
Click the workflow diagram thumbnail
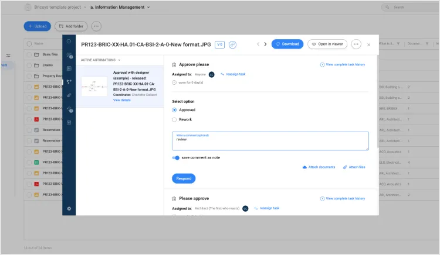94,87
